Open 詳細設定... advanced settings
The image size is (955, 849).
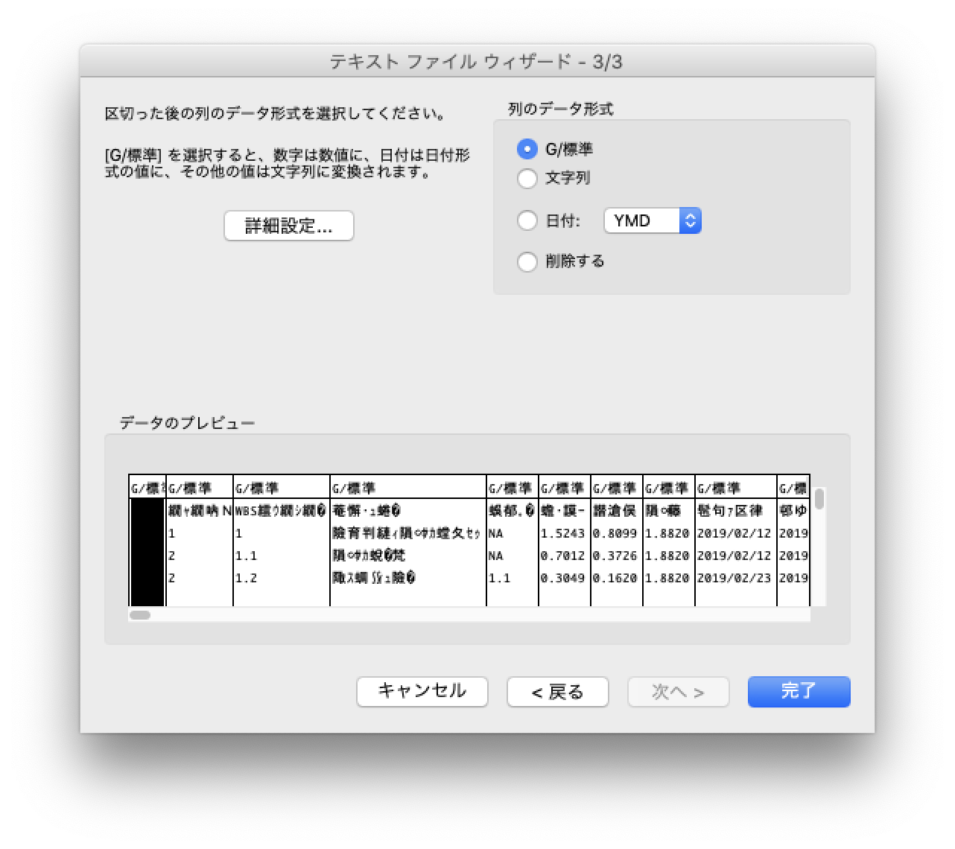[289, 226]
